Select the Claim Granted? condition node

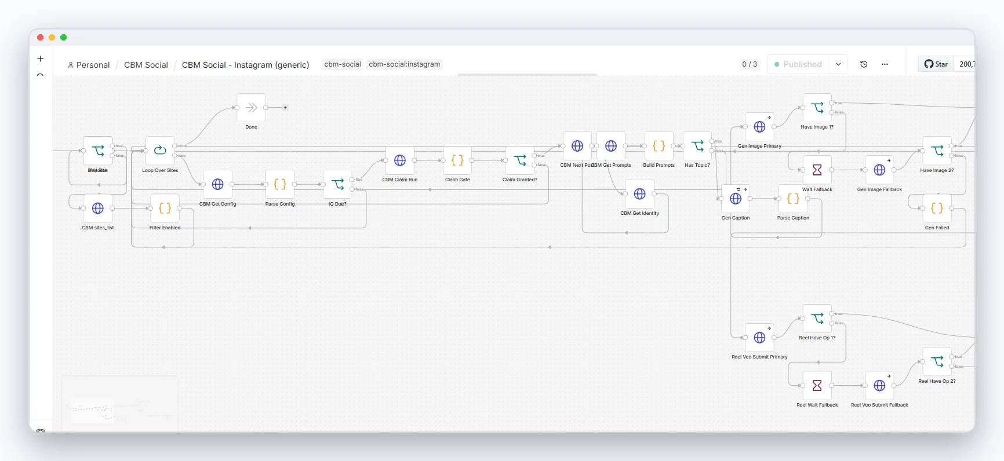(520, 160)
